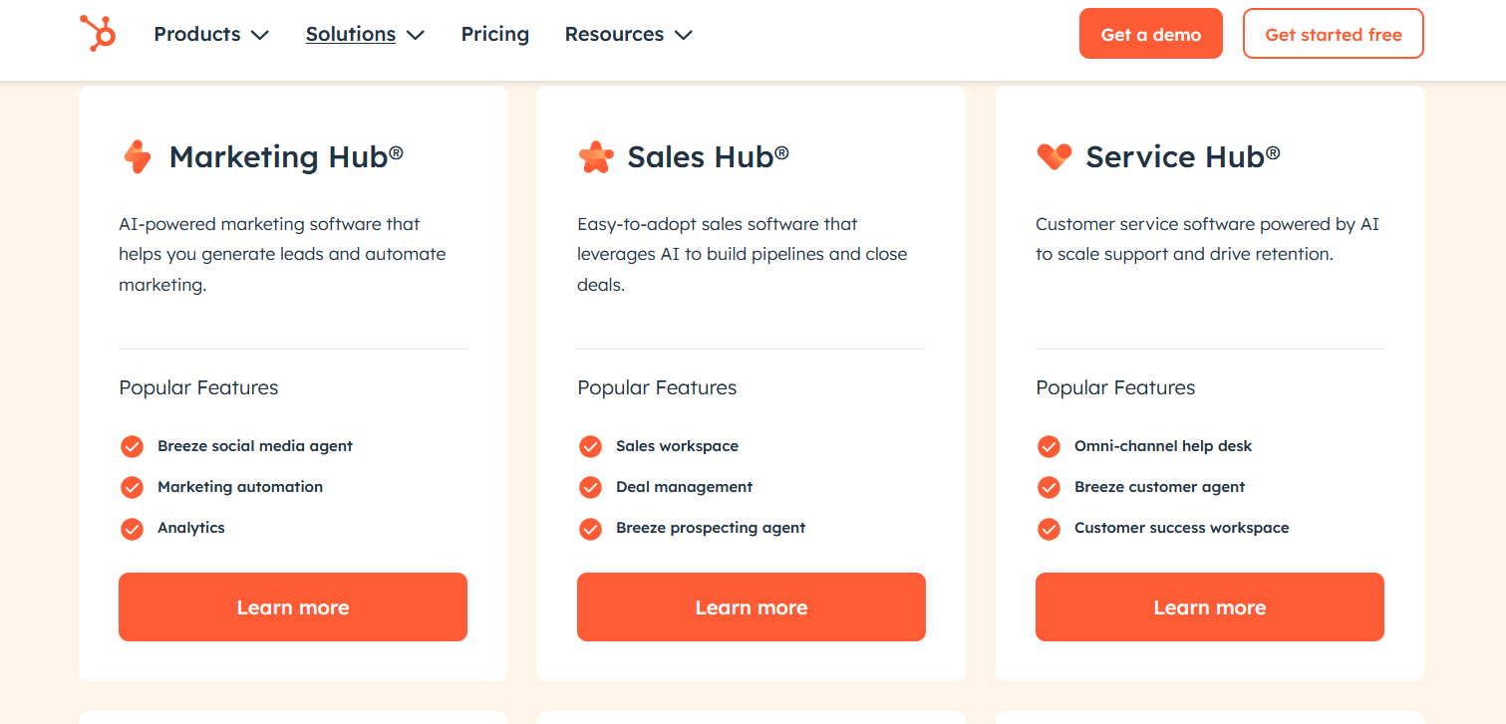
Task: Click the Get started free button
Action: (1333, 34)
